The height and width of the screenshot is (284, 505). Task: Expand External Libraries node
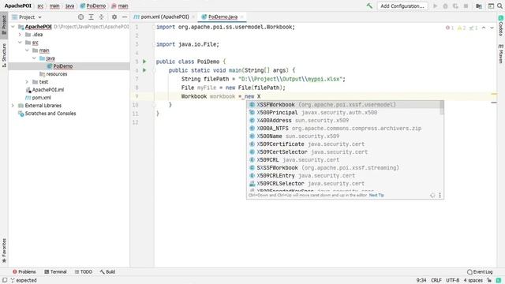coord(13,106)
